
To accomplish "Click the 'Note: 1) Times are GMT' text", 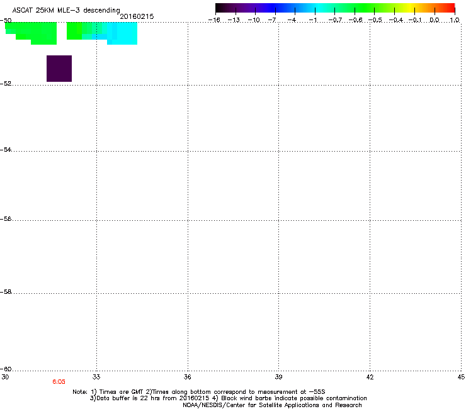I will tap(108, 392).
